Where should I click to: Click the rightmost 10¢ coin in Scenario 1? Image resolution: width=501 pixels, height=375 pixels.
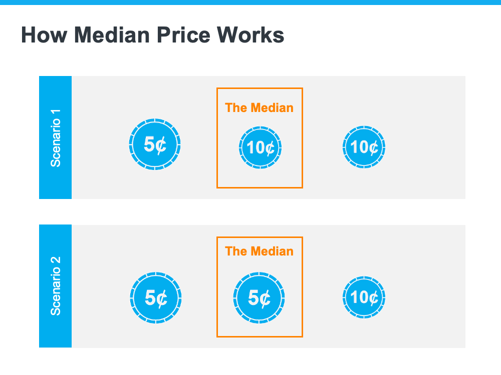[364, 147]
